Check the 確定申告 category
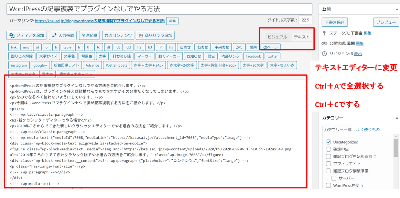The height and width of the screenshot is (198, 400). (x=328, y=149)
